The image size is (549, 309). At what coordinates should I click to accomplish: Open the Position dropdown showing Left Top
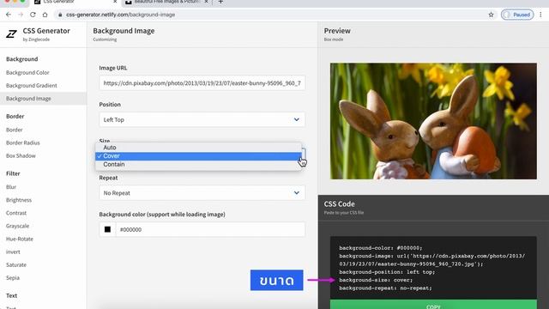tap(202, 119)
